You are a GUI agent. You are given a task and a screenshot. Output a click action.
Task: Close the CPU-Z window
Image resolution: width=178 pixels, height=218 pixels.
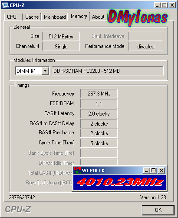[172, 5]
